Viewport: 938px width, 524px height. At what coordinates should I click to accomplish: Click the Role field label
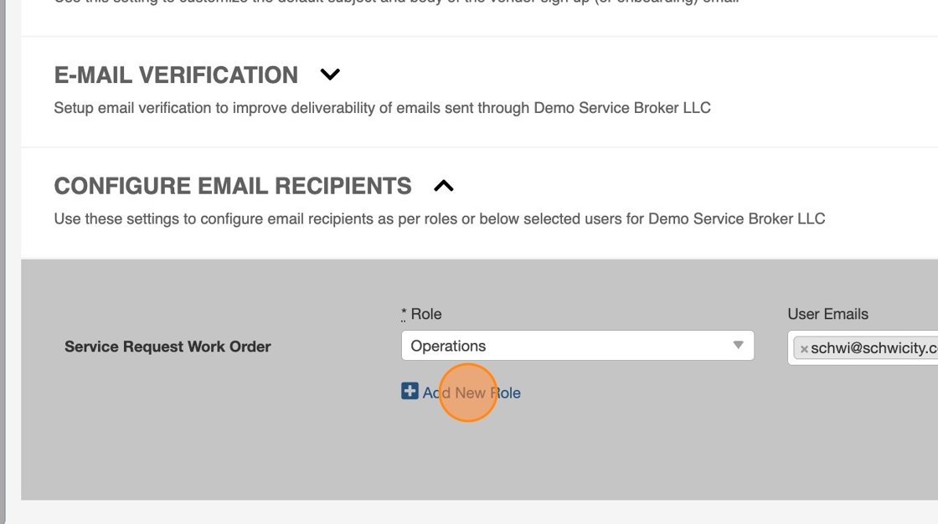[426, 314]
